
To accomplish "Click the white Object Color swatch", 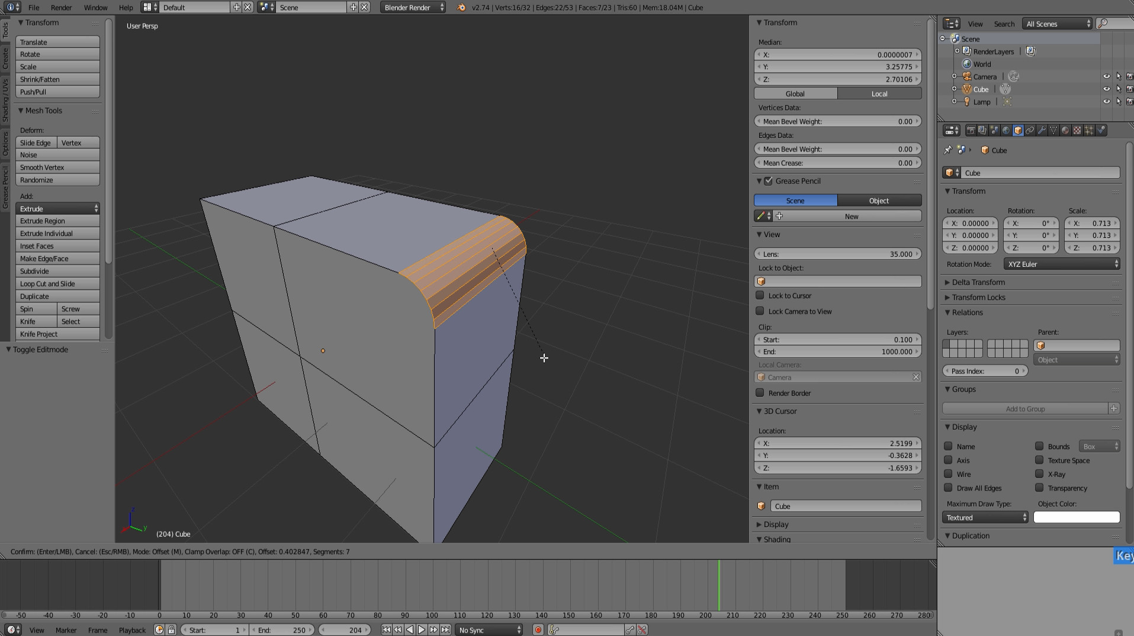I will tap(1076, 518).
